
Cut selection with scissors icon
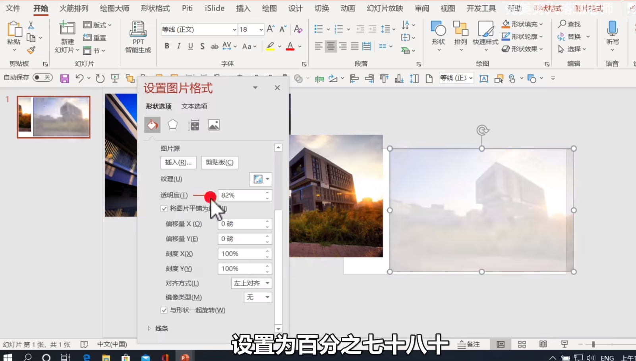[x=31, y=25]
